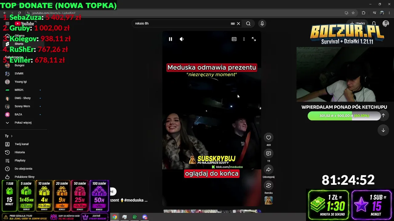Click the browser address bar URL

click(54, 13)
